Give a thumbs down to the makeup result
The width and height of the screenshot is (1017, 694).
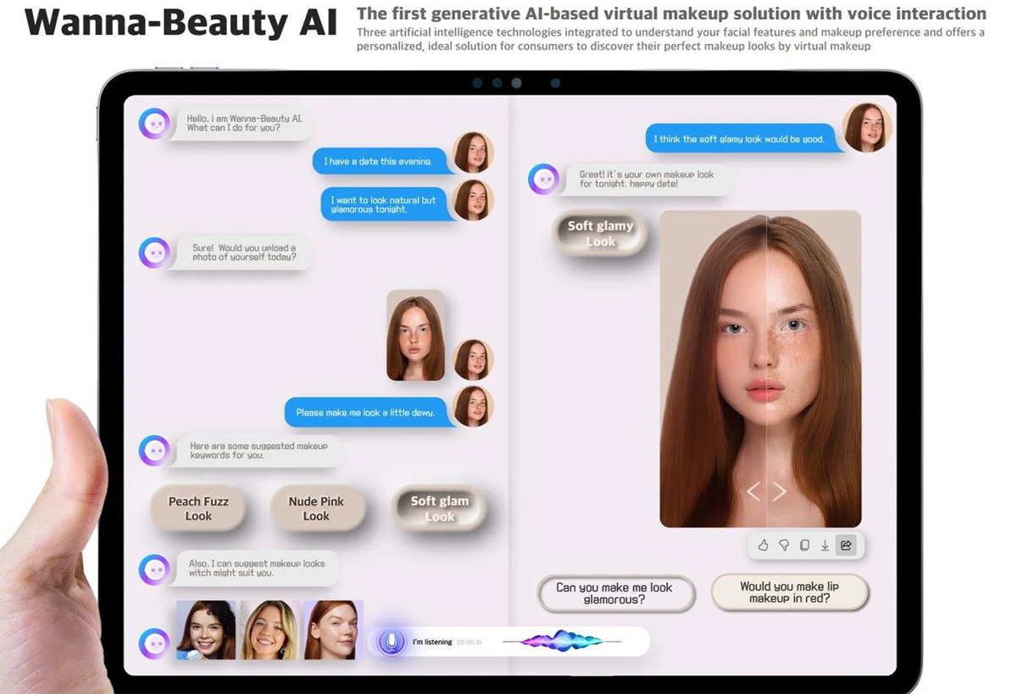point(783,545)
